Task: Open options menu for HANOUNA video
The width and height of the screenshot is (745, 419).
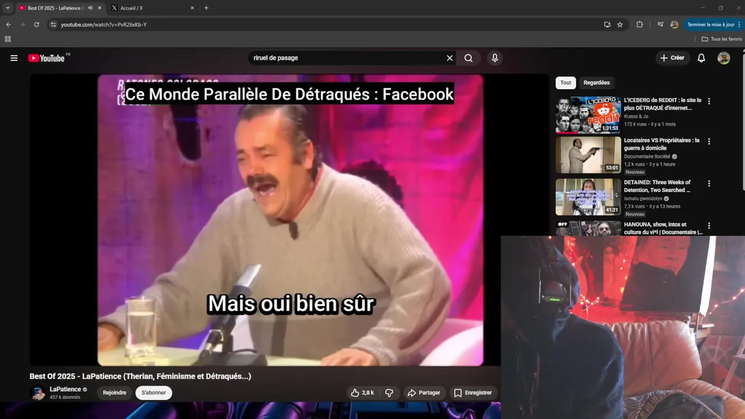Action: coord(709,225)
